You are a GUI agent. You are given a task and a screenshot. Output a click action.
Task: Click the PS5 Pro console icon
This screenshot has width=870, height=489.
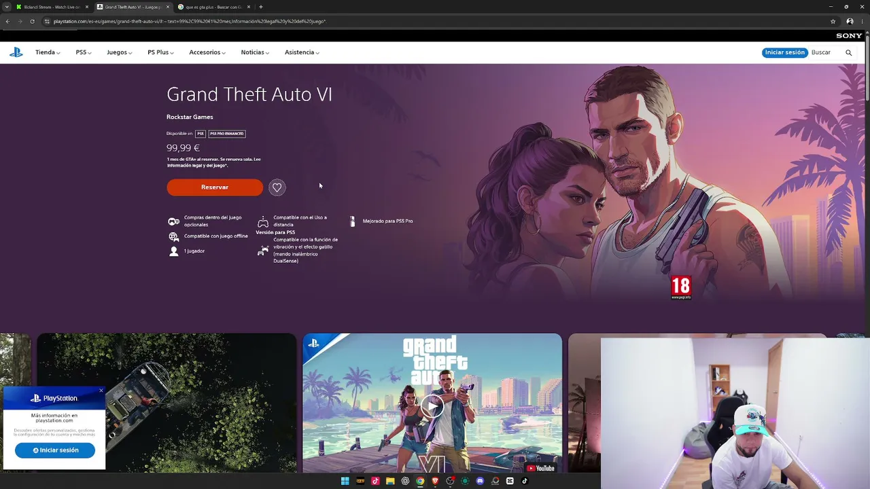click(352, 221)
